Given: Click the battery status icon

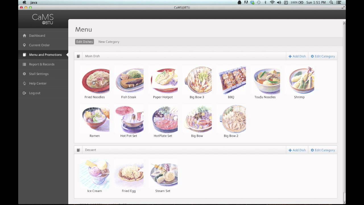Looking at the screenshot, I should pos(301,2).
